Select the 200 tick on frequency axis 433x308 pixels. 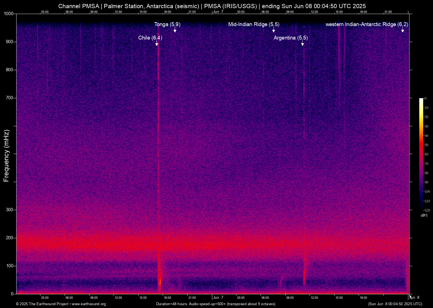[x=10, y=238]
